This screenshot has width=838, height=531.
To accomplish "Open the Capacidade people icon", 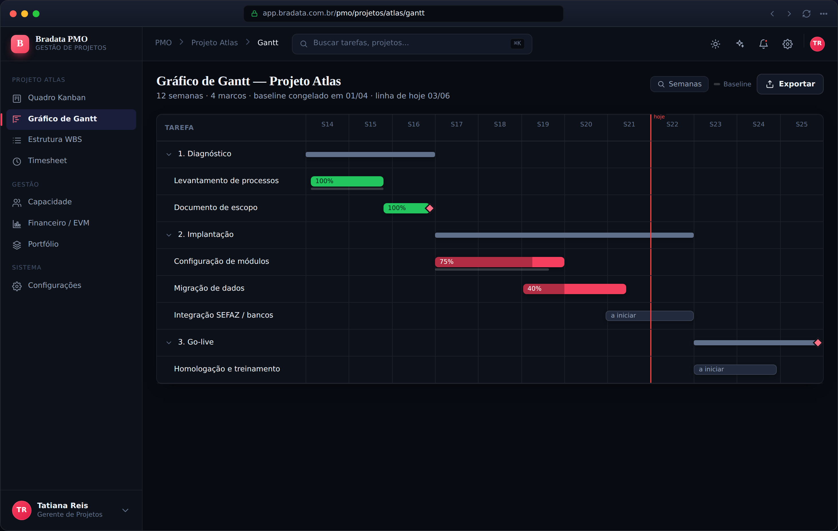I will tap(17, 203).
